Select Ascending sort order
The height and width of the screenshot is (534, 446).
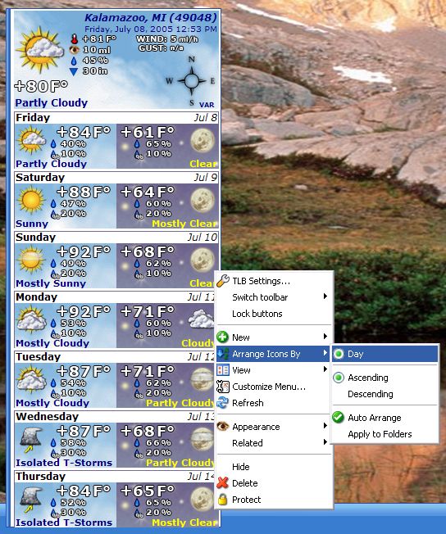pyautogui.click(x=385, y=378)
